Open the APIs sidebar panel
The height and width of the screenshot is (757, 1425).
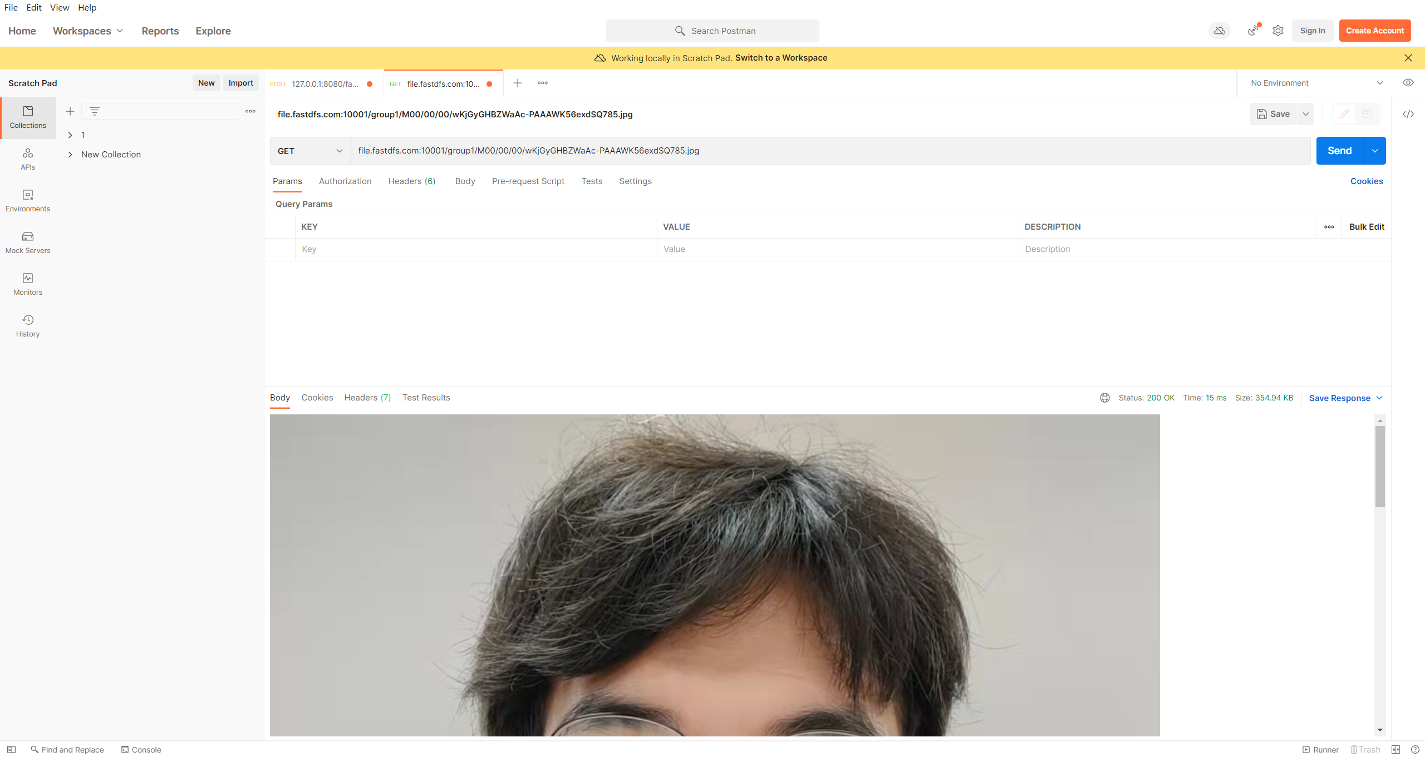pyautogui.click(x=28, y=159)
